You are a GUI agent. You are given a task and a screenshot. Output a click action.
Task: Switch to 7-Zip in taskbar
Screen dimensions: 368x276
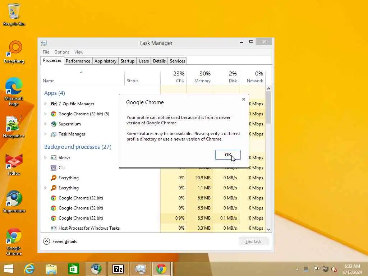pyautogui.click(x=118, y=269)
